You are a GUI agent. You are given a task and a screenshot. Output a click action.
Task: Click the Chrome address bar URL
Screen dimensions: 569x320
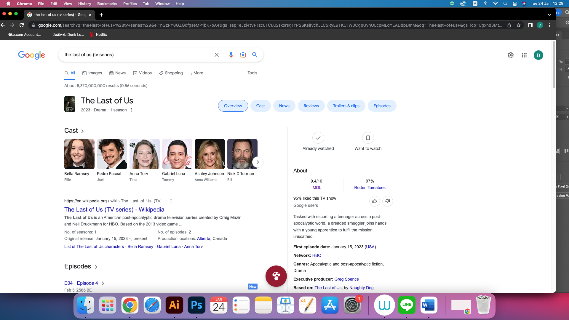[270, 25]
